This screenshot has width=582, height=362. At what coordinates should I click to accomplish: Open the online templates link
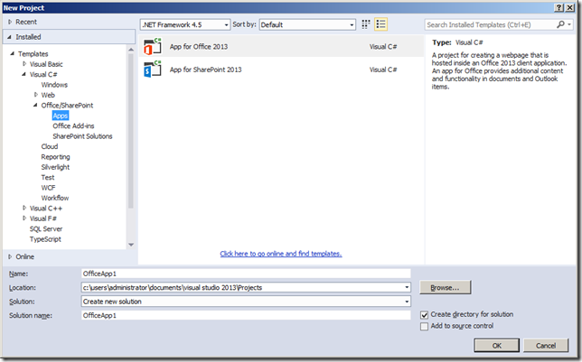281,254
